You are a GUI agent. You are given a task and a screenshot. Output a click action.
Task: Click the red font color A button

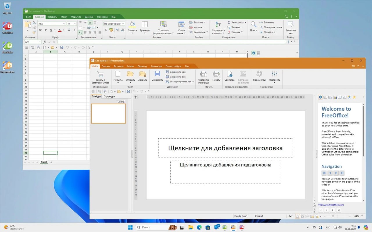click(x=59, y=30)
